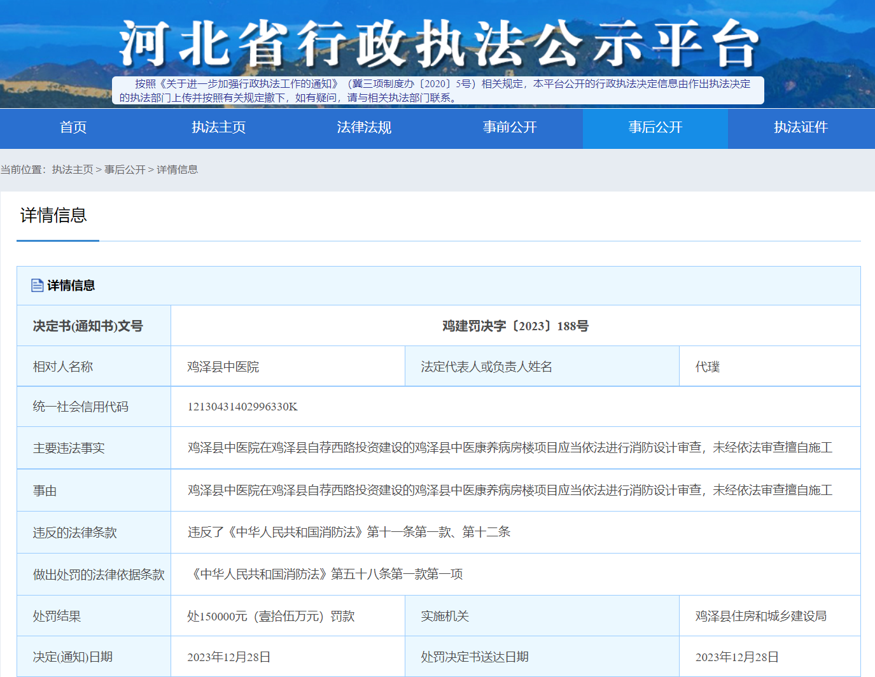Click the 河北省行政执法公示平台 banner title
This screenshot has height=677, width=875.
tap(438, 43)
